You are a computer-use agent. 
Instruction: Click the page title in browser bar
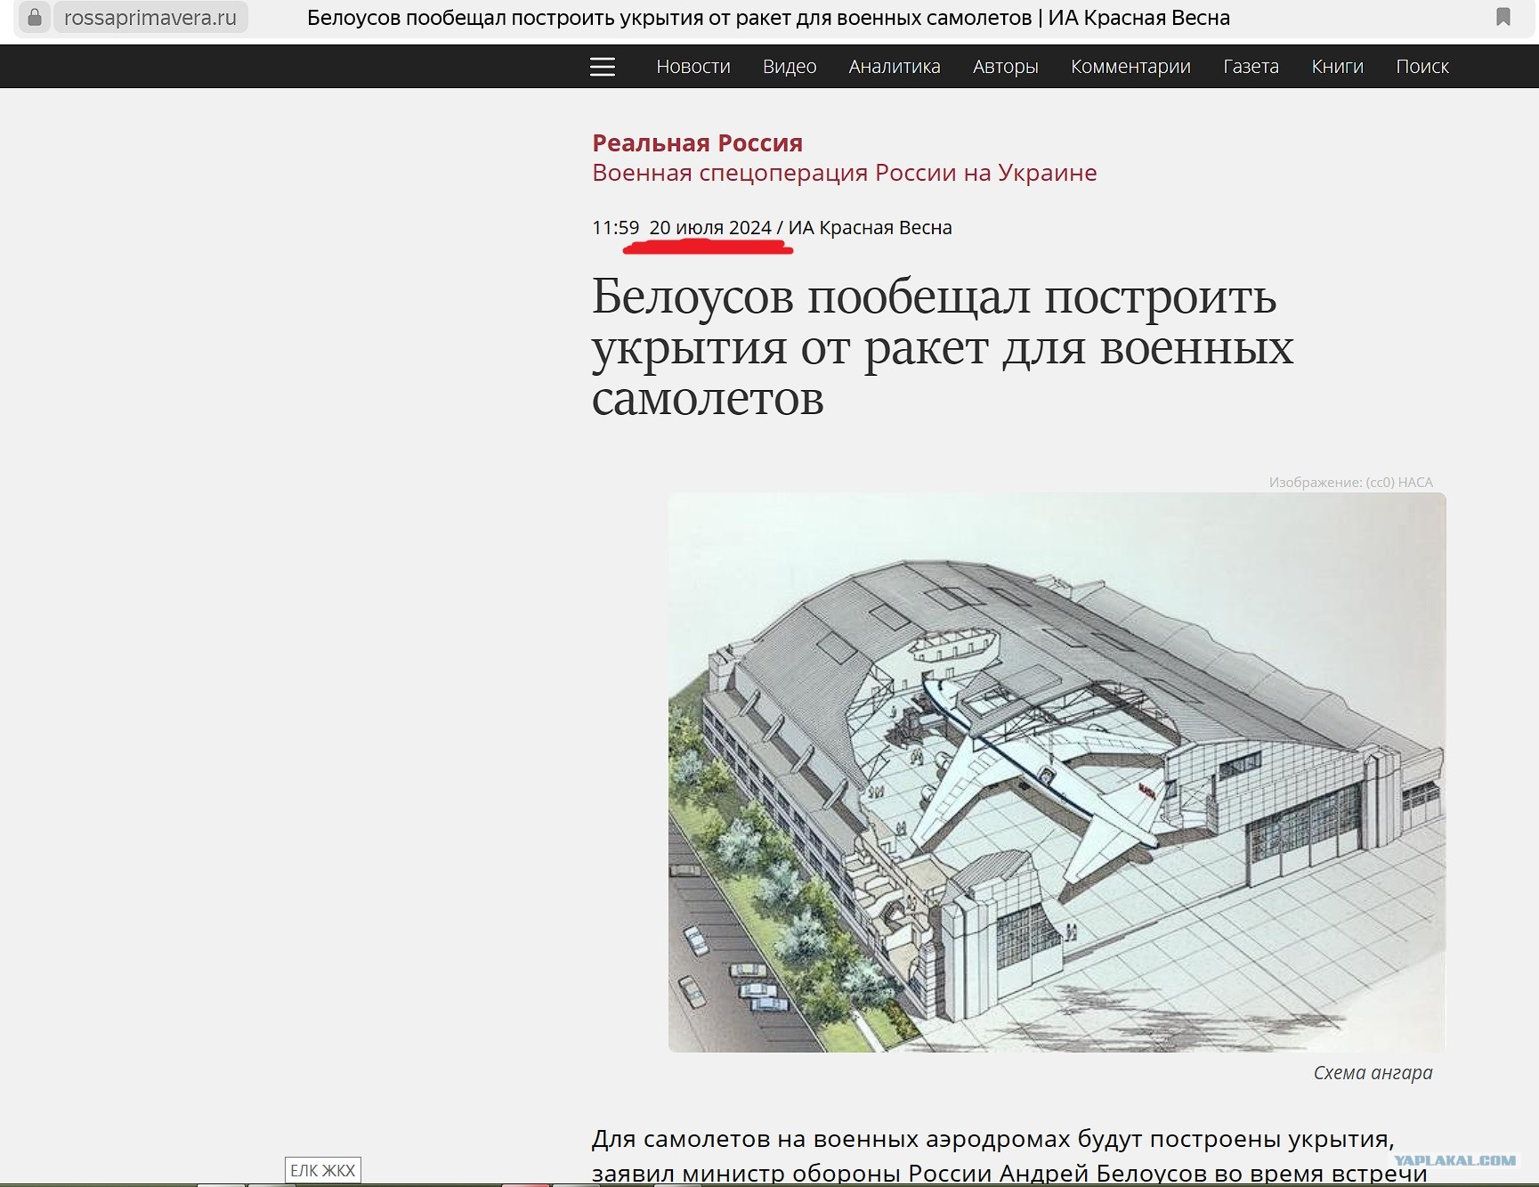pyautogui.click(x=768, y=18)
